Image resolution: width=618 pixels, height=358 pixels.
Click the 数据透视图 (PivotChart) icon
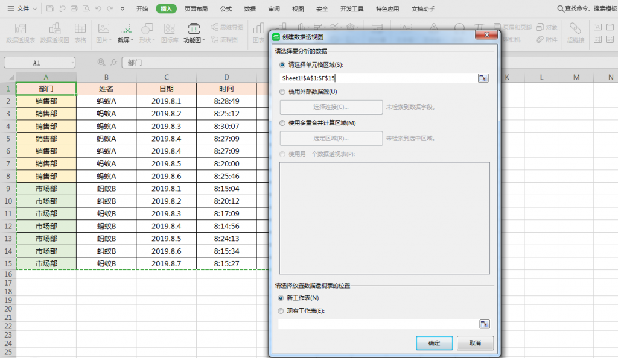[x=54, y=32]
